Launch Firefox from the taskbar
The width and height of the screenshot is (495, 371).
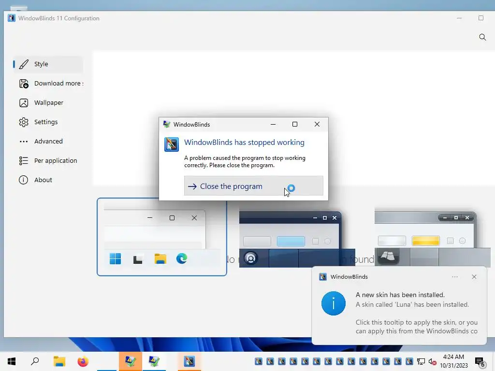point(83,361)
